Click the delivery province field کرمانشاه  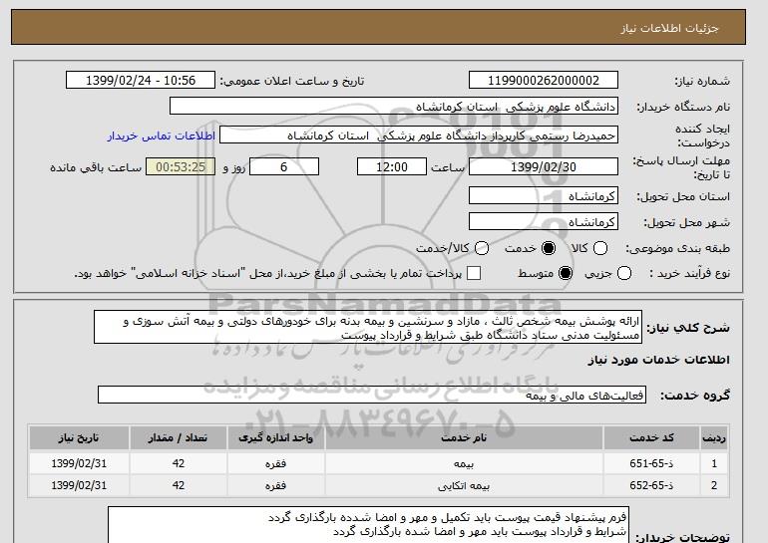coord(544,196)
